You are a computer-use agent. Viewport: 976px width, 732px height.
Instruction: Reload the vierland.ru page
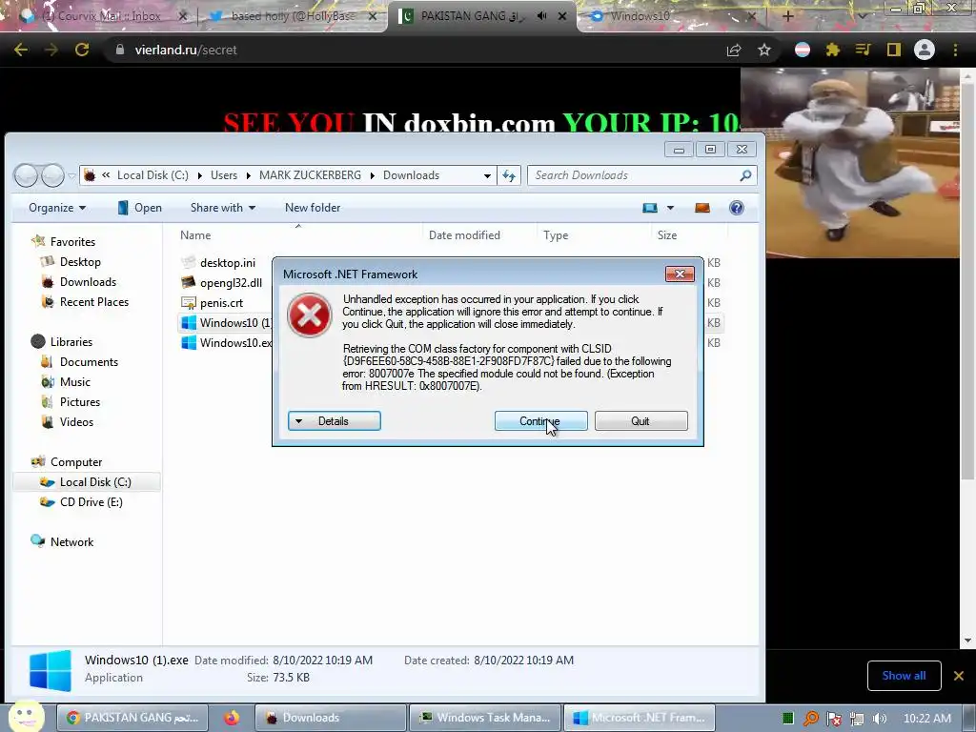click(x=82, y=50)
